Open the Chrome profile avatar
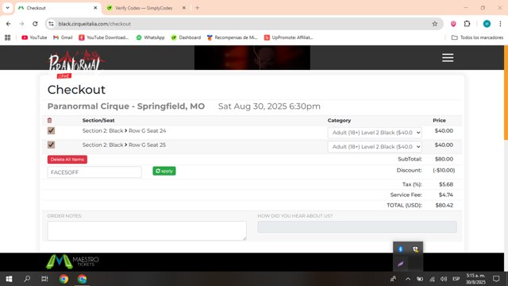 click(x=487, y=24)
